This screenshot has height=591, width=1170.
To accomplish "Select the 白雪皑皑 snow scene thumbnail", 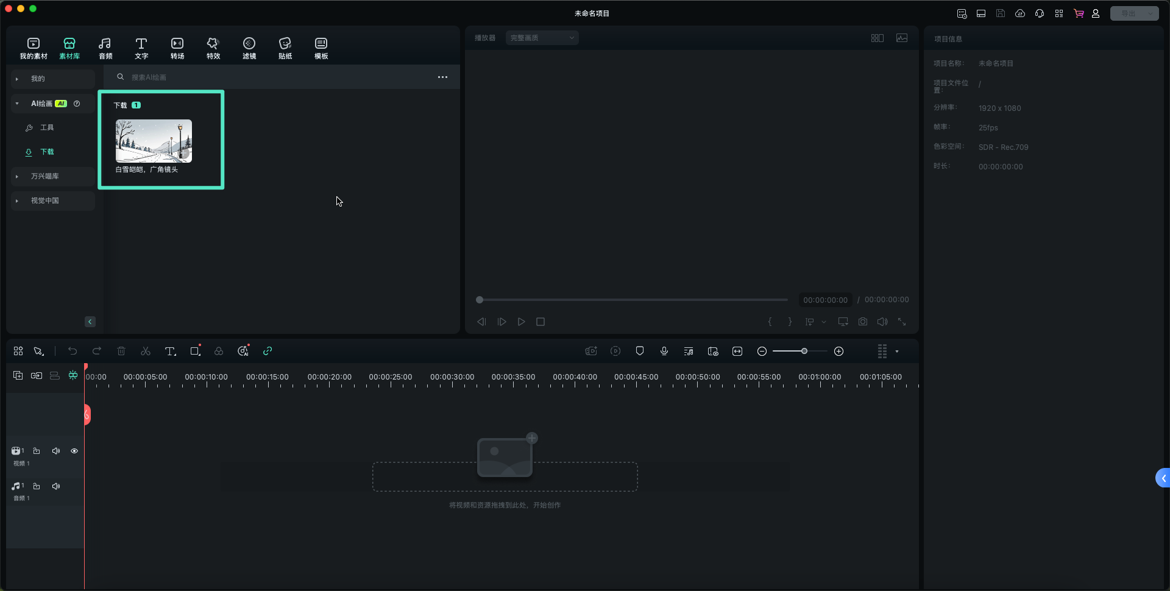I will [x=154, y=141].
